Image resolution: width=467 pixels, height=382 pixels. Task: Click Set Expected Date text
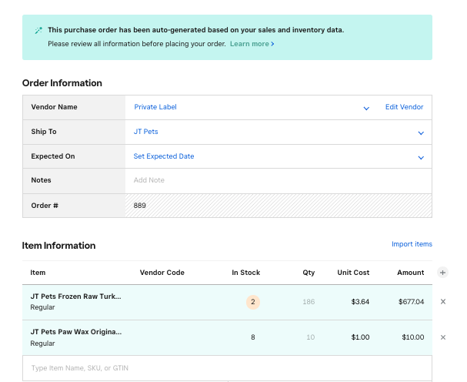[164, 156]
